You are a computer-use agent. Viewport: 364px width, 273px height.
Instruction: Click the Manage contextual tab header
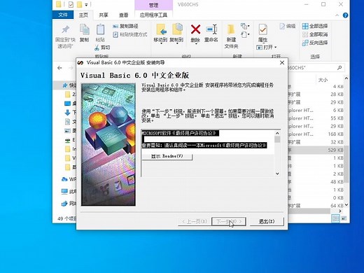click(x=153, y=5)
